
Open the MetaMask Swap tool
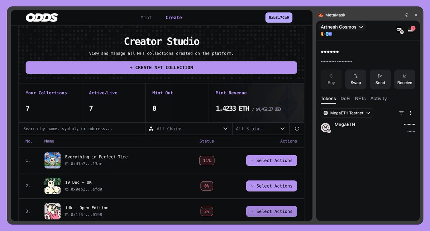pyautogui.click(x=355, y=79)
